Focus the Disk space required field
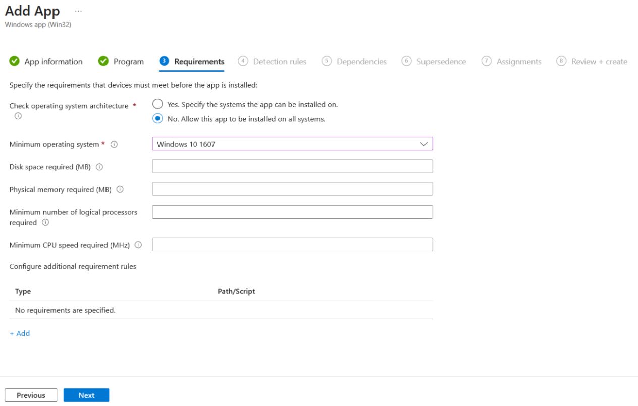 292,166
